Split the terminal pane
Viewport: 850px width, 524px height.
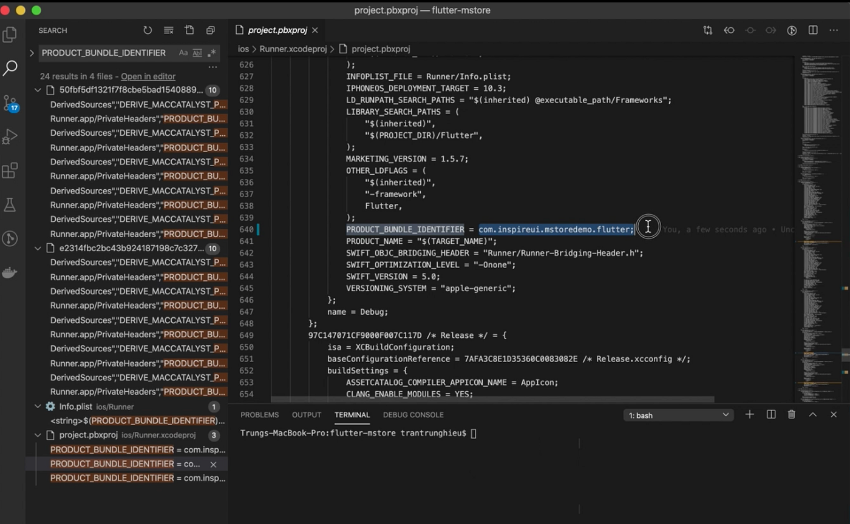click(x=771, y=415)
